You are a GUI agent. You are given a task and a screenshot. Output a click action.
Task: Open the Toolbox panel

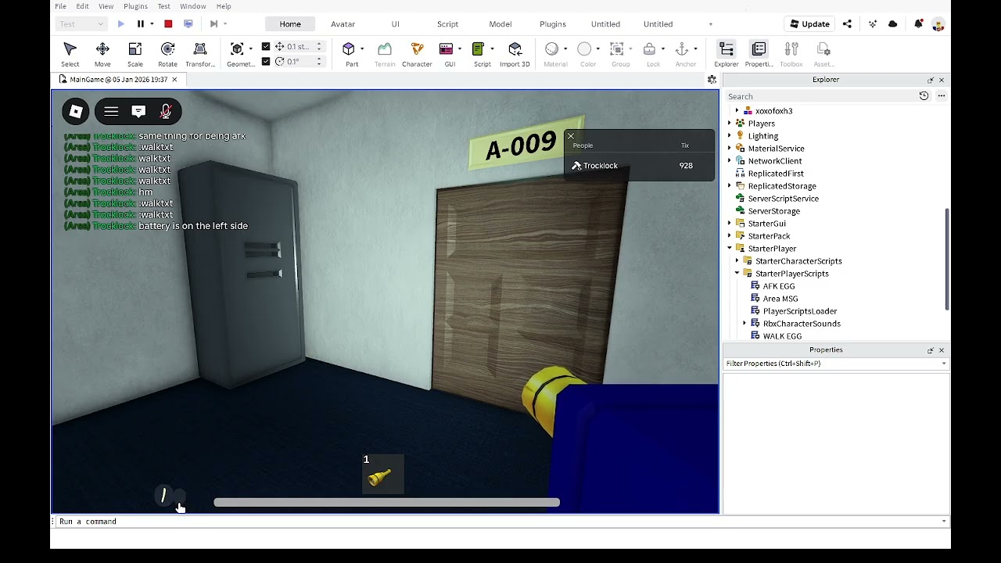point(791,54)
